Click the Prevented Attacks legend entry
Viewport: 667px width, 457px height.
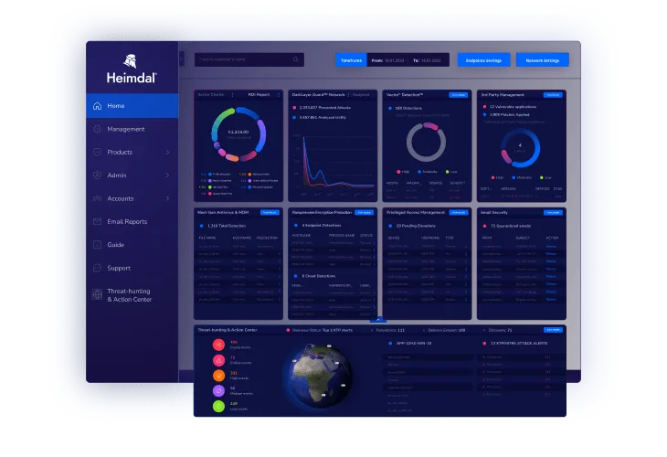[x=322, y=108]
